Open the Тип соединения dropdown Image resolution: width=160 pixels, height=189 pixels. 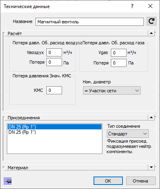click(x=128, y=134)
